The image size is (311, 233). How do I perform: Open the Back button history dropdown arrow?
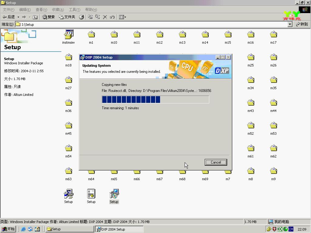tap(18, 17)
